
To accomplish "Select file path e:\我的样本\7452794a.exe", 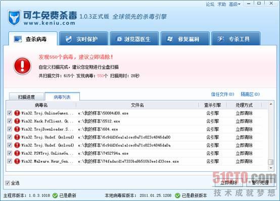I will 103,153.
